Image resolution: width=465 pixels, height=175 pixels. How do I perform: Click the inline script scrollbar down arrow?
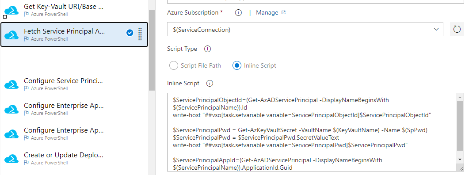[x=460, y=159]
